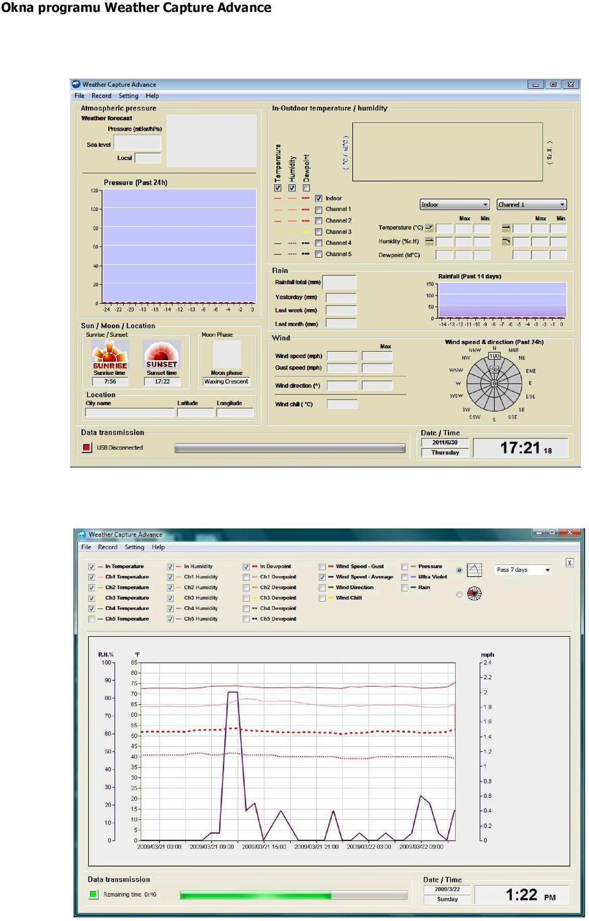Toggle the Humidity checkbox in temperature panel

[x=292, y=188]
